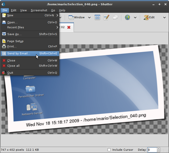This screenshot has width=169, height=153.
Task: Open the Edit drawing tool palette icon
Action: coord(149,17)
